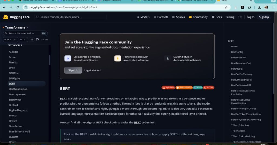This screenshot has height=145, width=277.
Task: Jump to BertConfig in right outline
Action: pyautogui.click(x=237, y=52)
